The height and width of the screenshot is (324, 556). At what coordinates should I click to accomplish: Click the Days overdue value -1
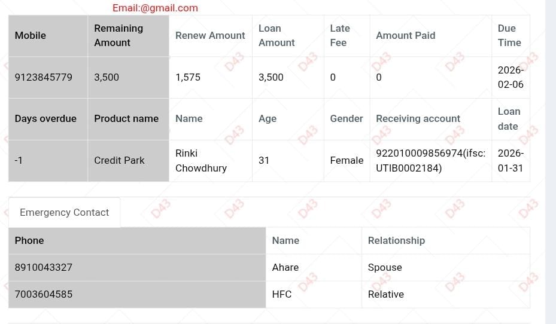[19, 160]
